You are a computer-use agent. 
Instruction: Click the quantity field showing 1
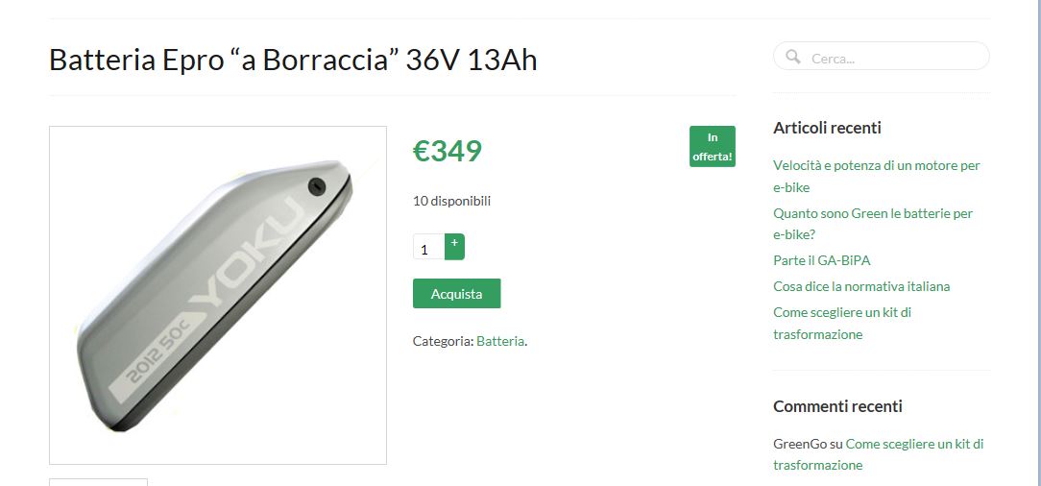(428, 247)
